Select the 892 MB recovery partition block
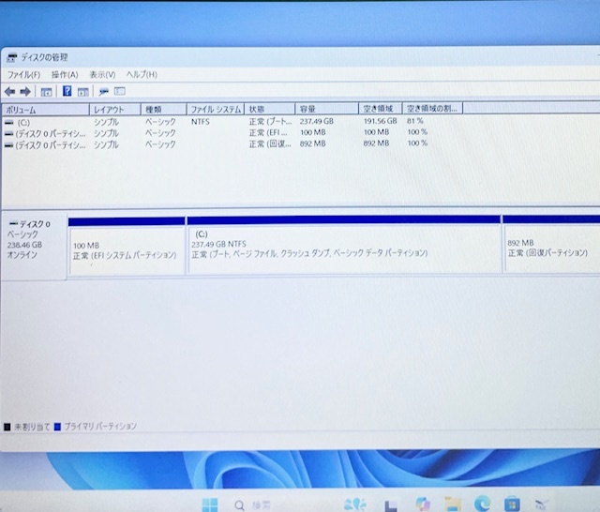Screen dimensions: 600x512 (x=551, y=244)
